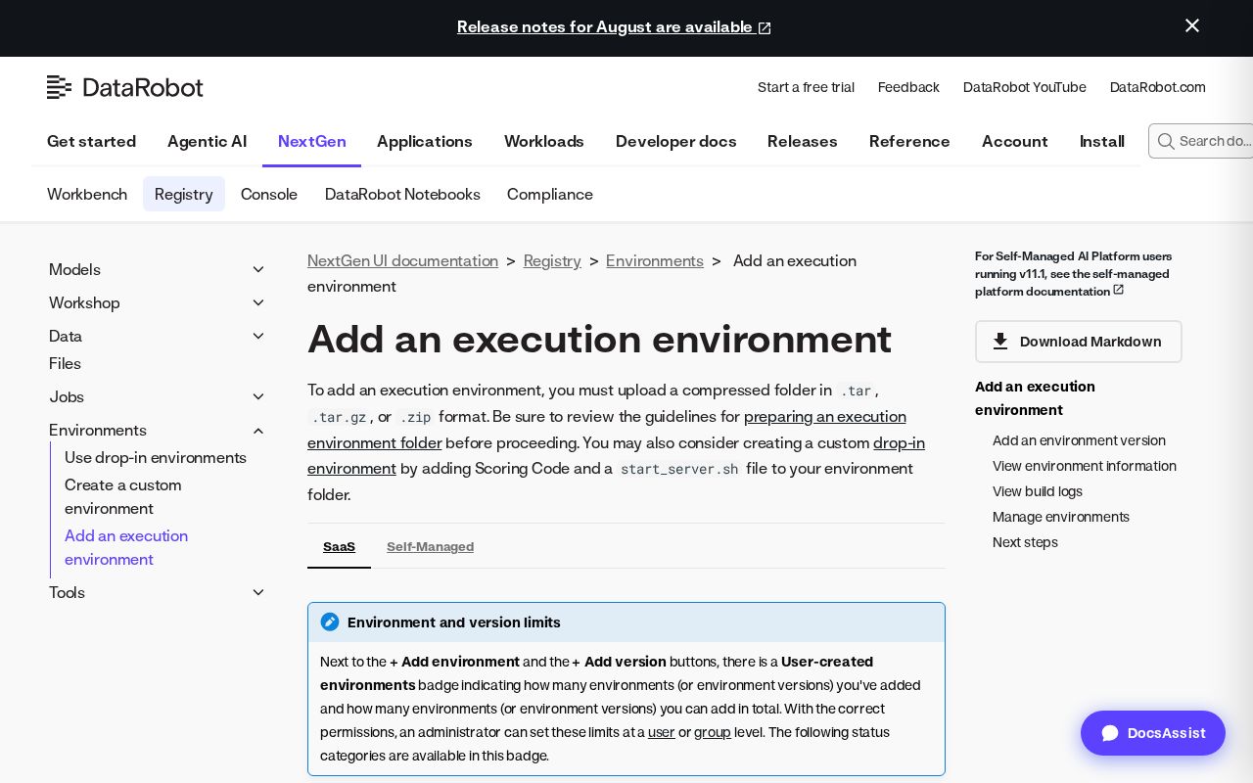The image size is (1253, 783).
Task: Click Start a free trial link
Action: (x=806, y=87)
